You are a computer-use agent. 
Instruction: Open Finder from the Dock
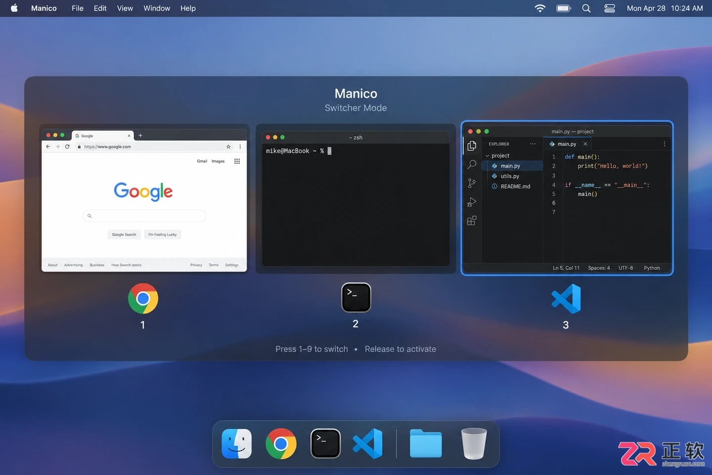(237, 443)
